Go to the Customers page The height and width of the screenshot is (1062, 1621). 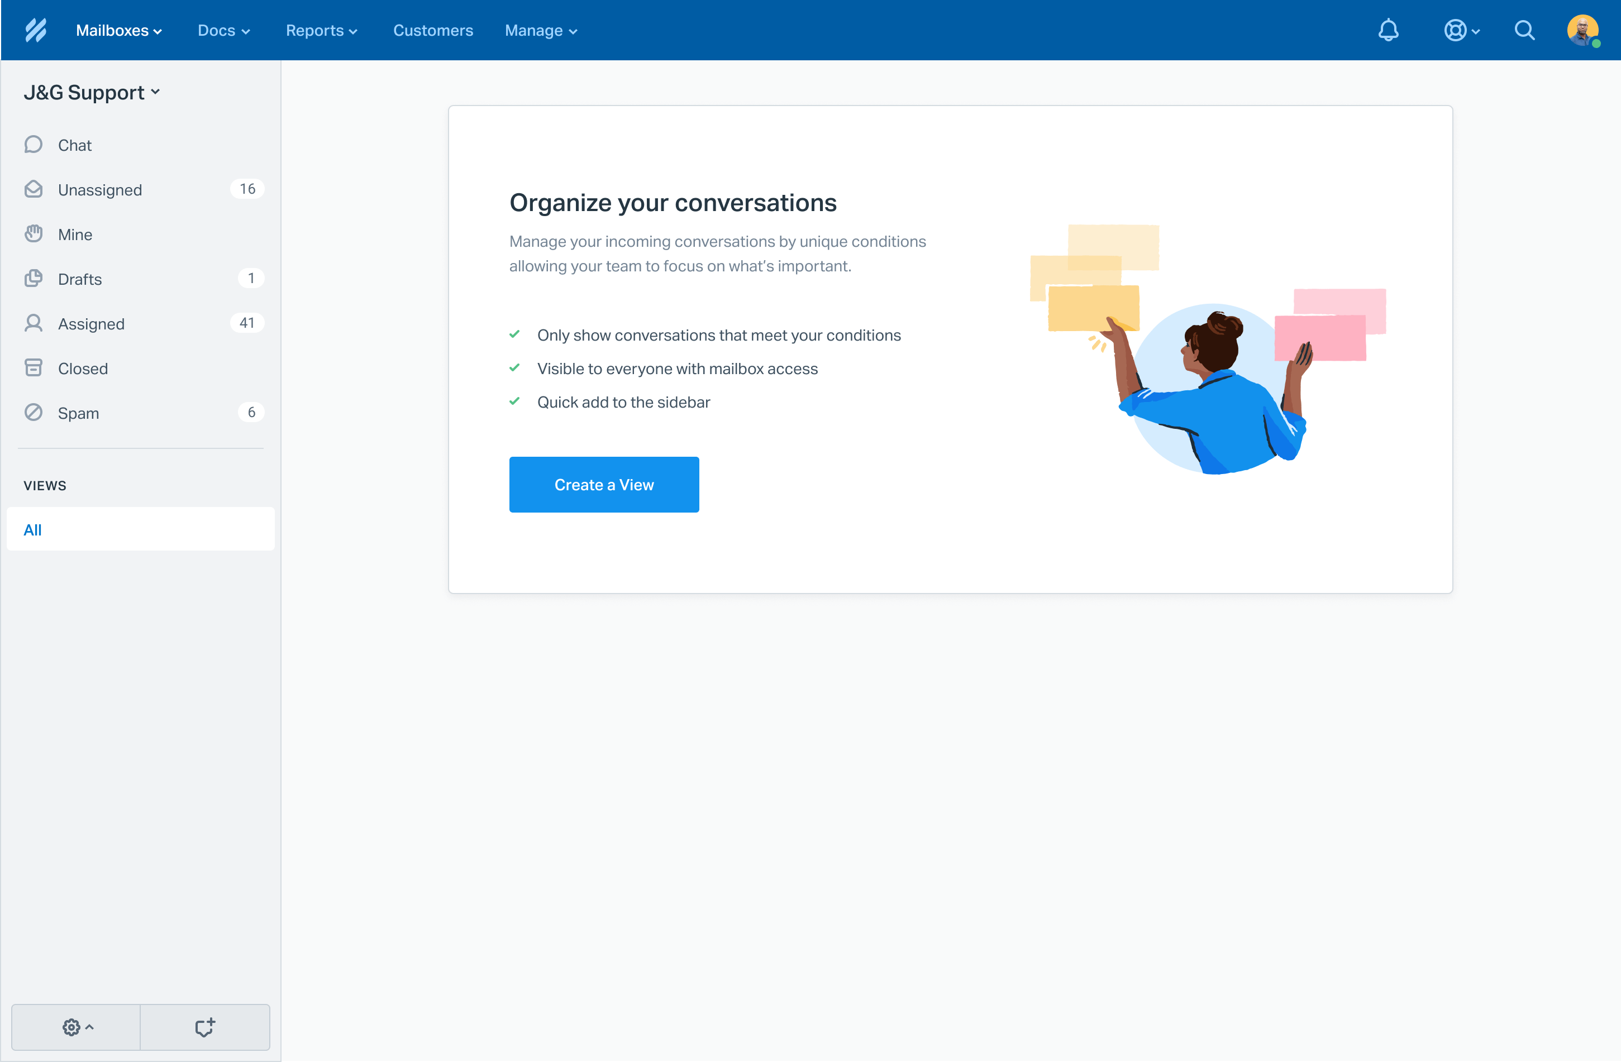coord(432,30)
